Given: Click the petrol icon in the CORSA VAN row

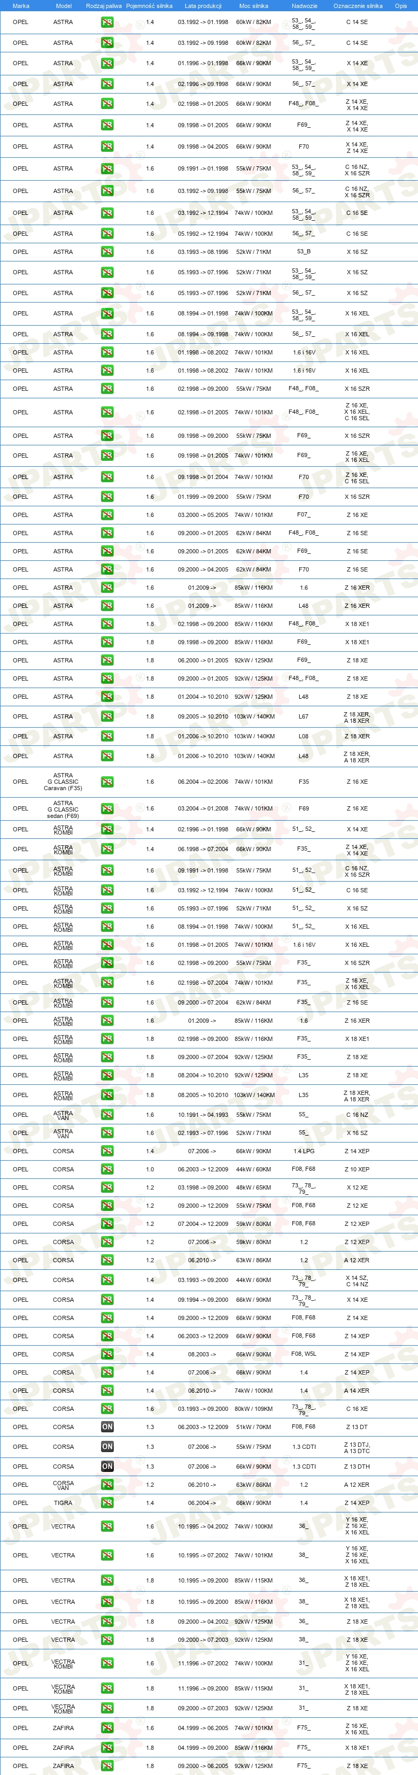Looking at the screenshot, I should tap(107, 1485).
